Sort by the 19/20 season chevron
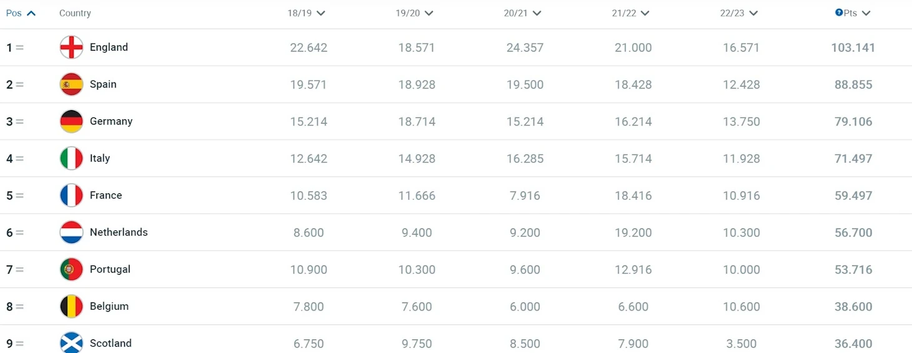 [429, 13]
